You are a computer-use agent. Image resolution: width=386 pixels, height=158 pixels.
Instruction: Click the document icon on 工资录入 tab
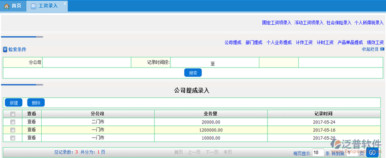click(x=33, y=6)
